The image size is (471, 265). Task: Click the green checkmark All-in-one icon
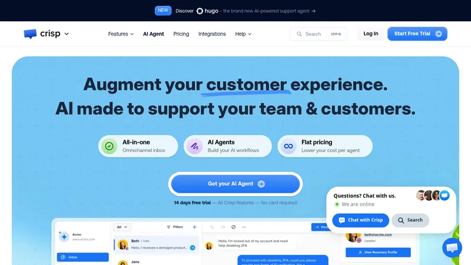pyautogui.click(x=110, y=146)
